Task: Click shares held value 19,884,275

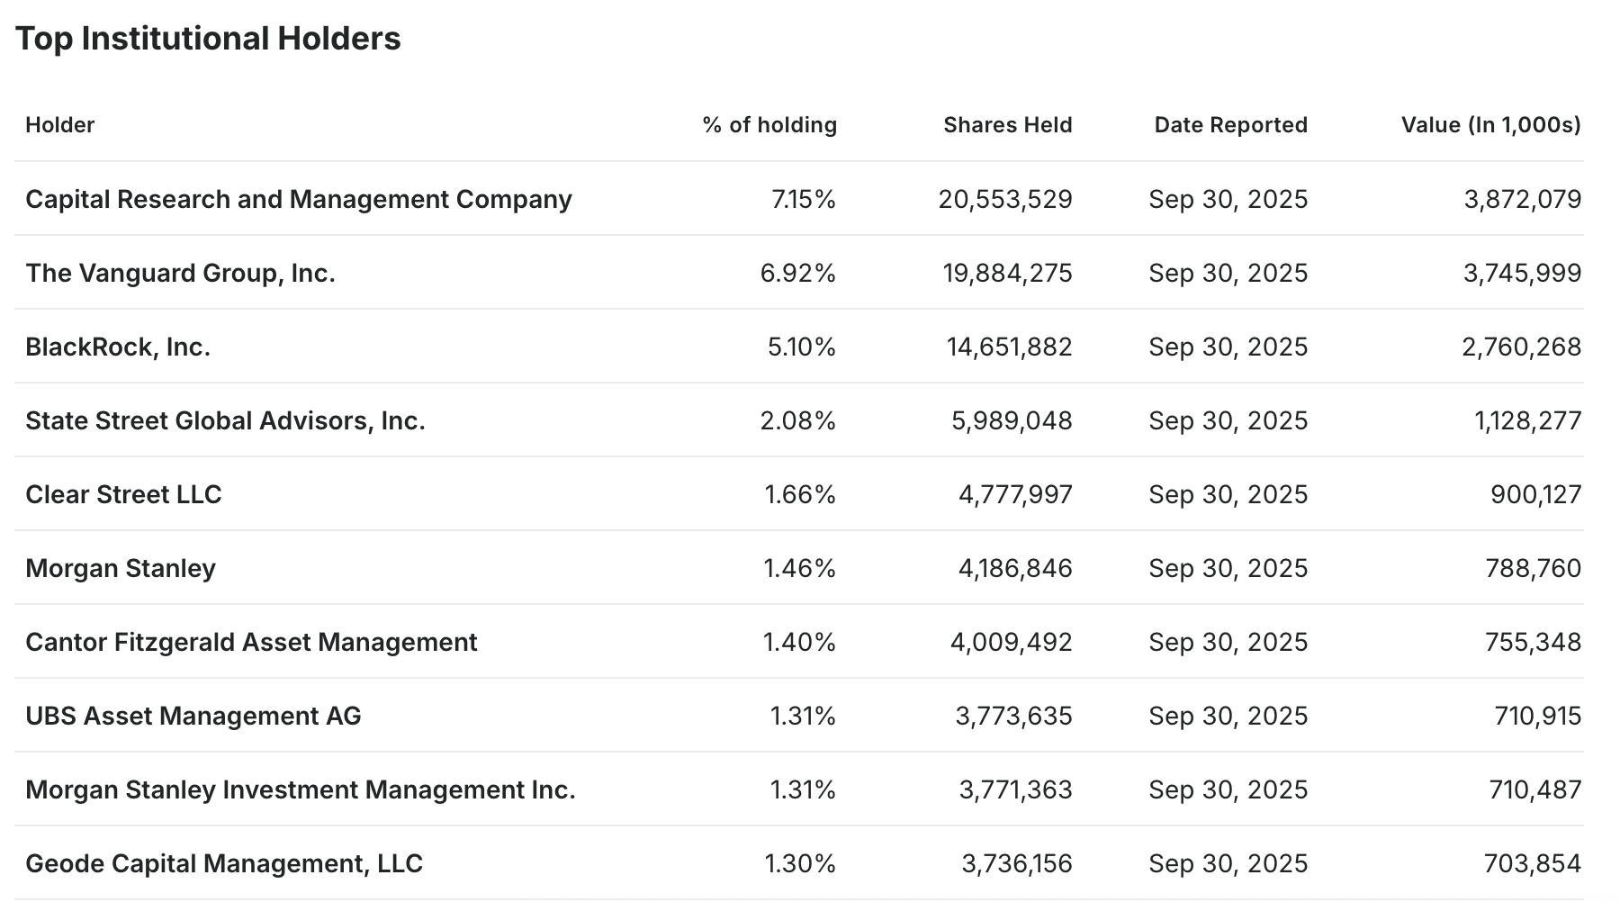Action: coord(1007,273)
